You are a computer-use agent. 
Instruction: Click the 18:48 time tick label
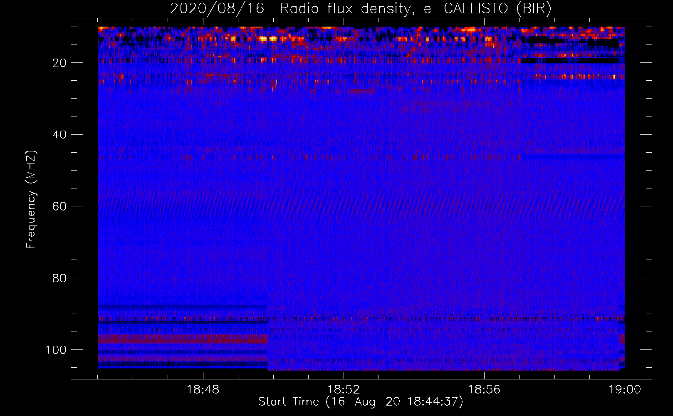203,390
